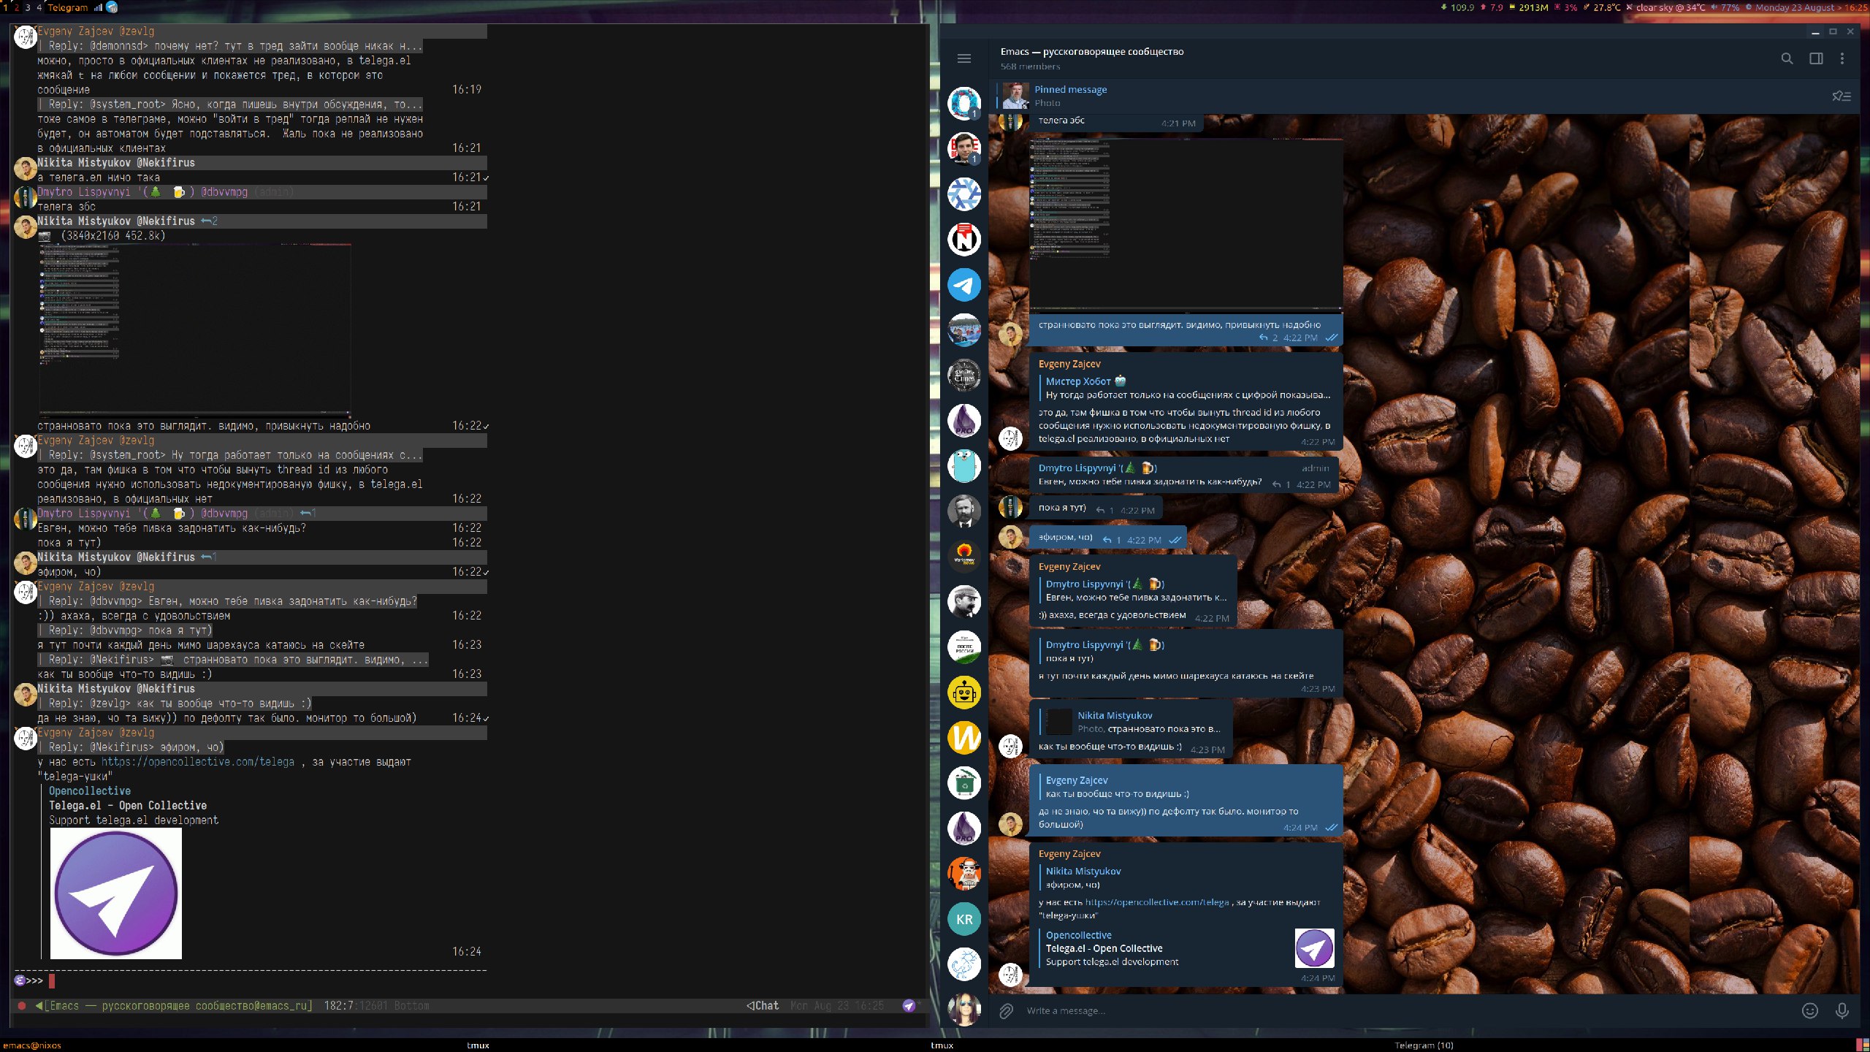Viewport: 1870px width, 1052px height.
Task: Open the green recycle bin chat
Action: click(x=964, y=783)
